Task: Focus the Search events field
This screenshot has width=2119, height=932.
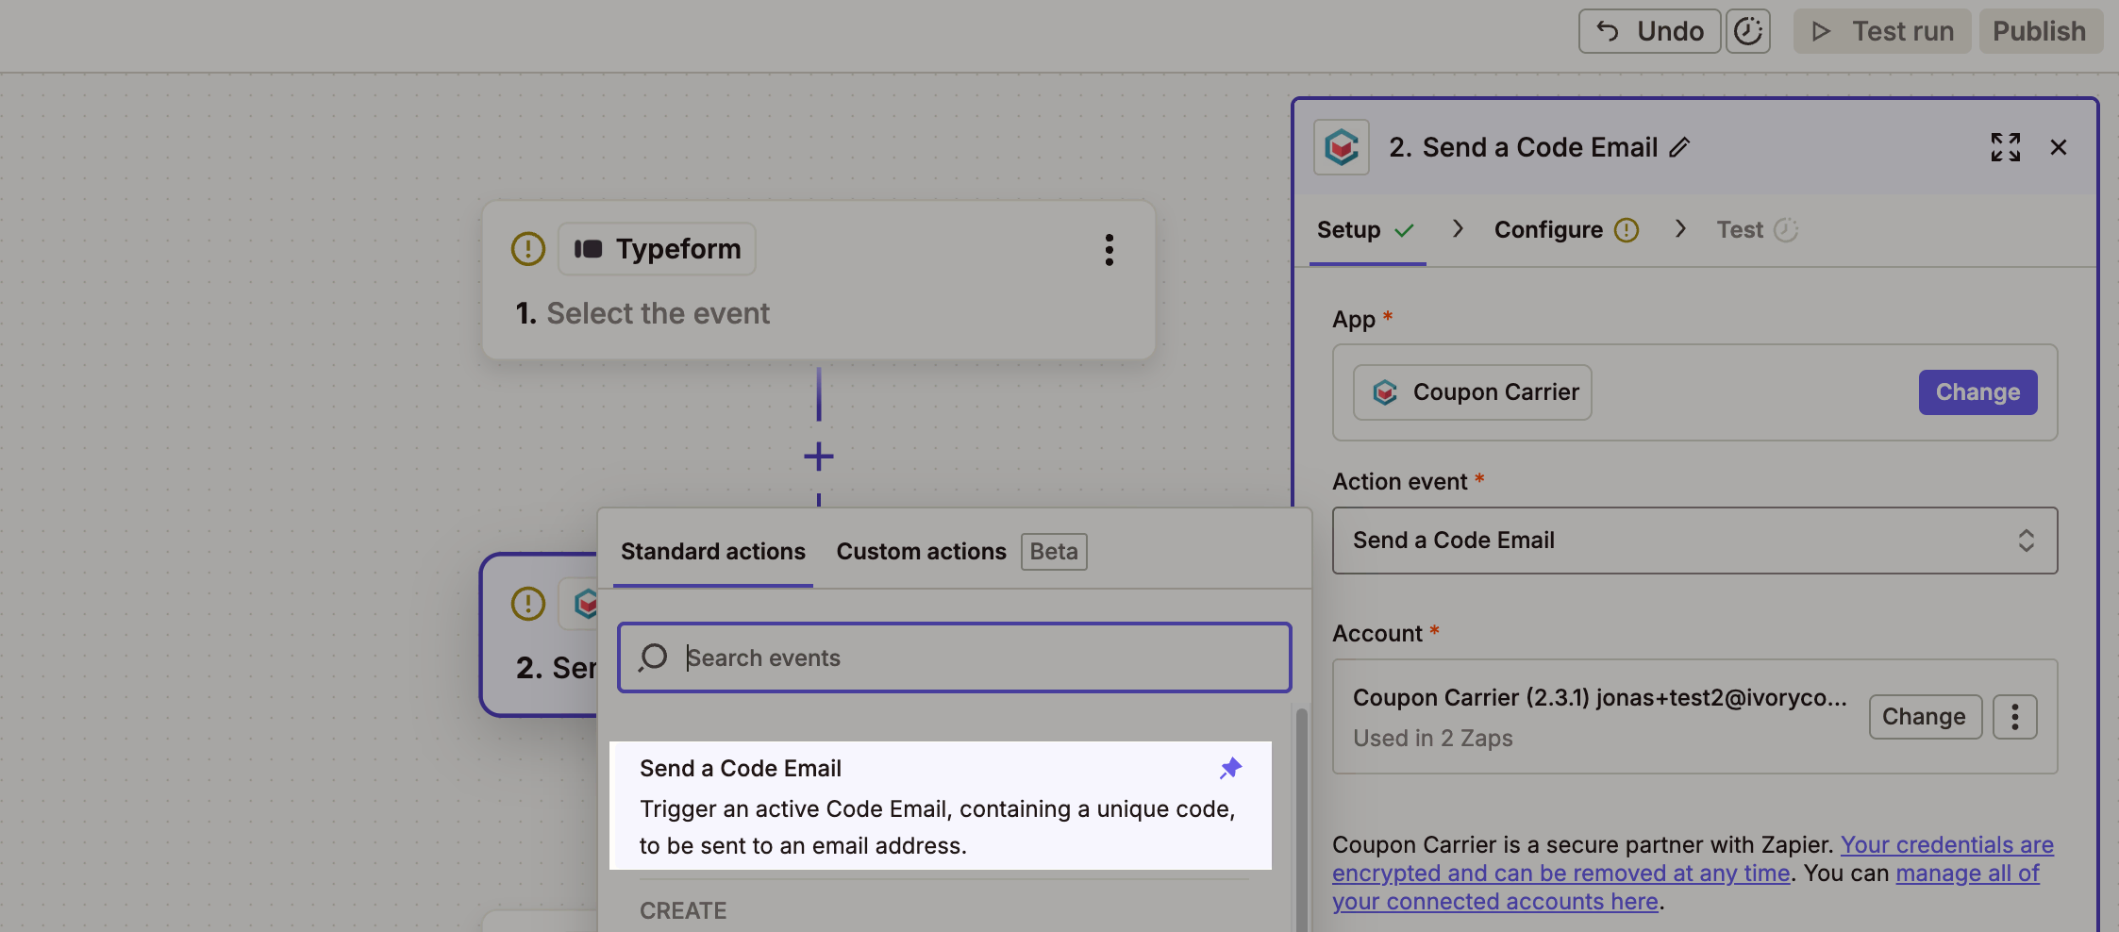Action: (x=955, y=657)
